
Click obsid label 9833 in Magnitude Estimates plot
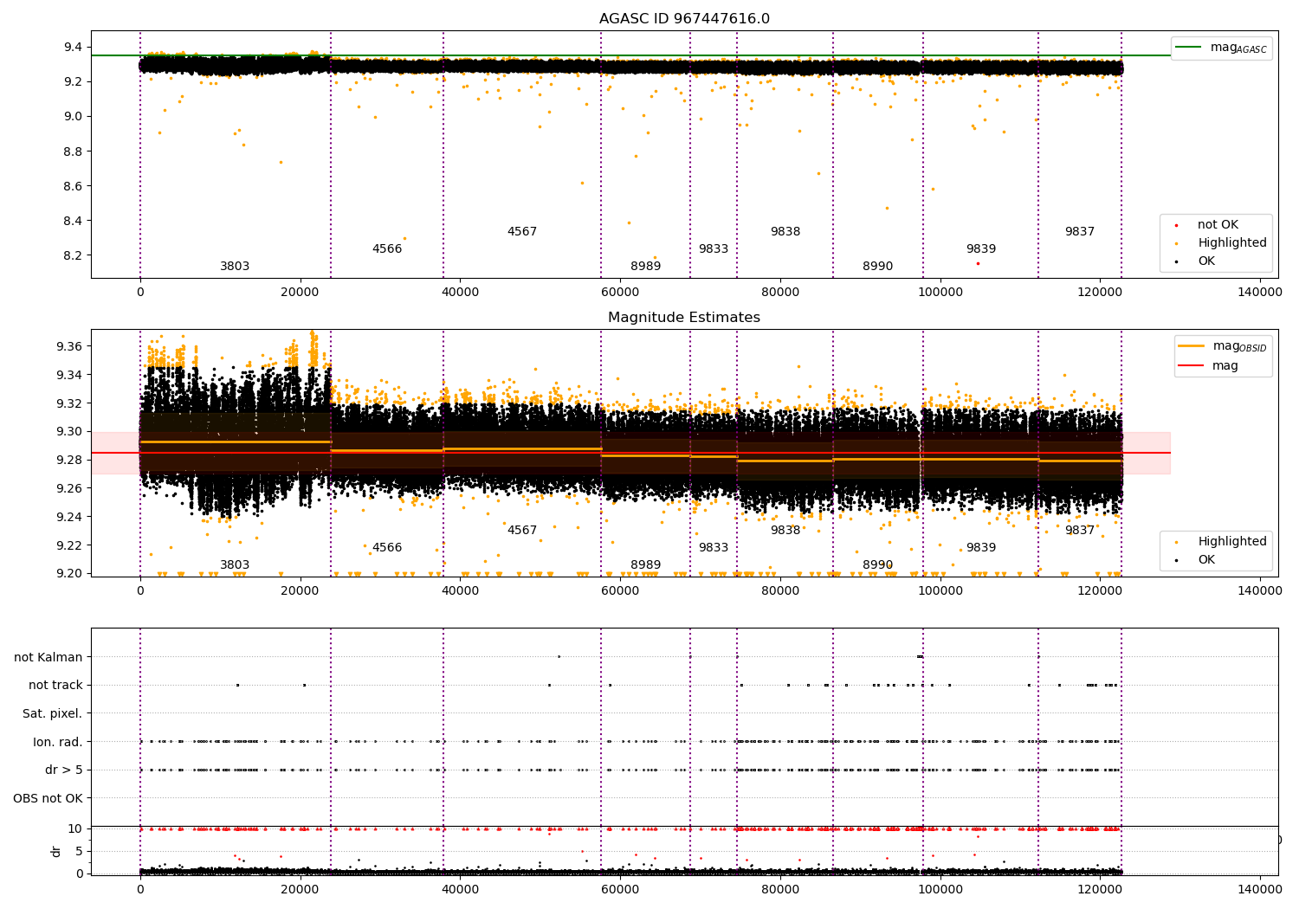pyautogui.click(x=714, y=548)
